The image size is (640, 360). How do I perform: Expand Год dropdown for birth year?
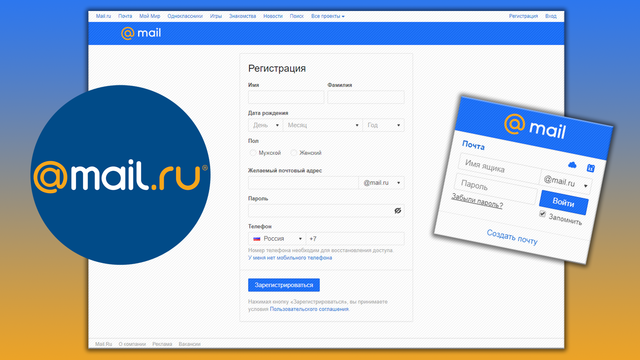click(x=383, y=125)
